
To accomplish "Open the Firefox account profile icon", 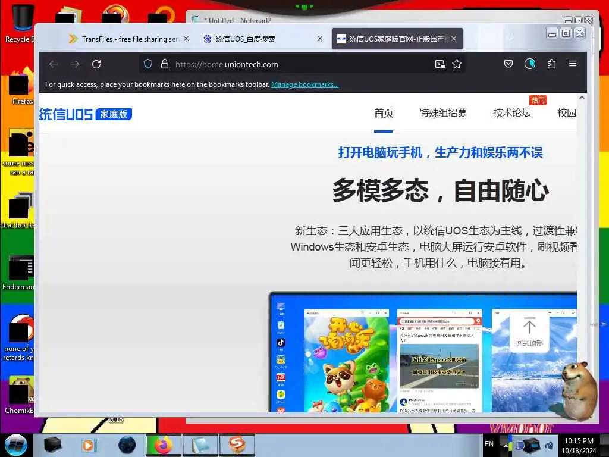I will click(x=530, y=64).
